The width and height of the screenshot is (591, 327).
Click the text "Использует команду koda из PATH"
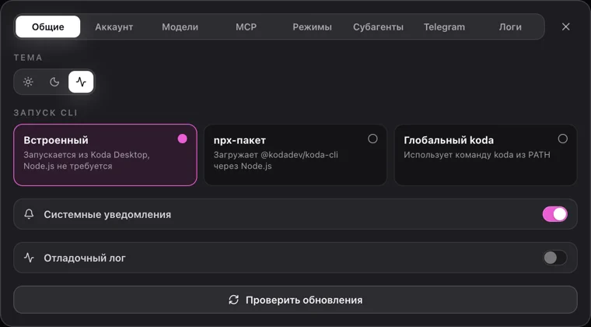(477, 155)
